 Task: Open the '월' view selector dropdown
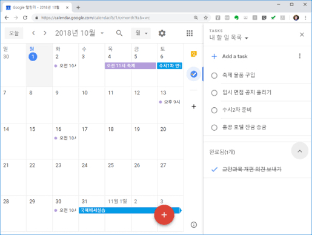click(141, 33)
